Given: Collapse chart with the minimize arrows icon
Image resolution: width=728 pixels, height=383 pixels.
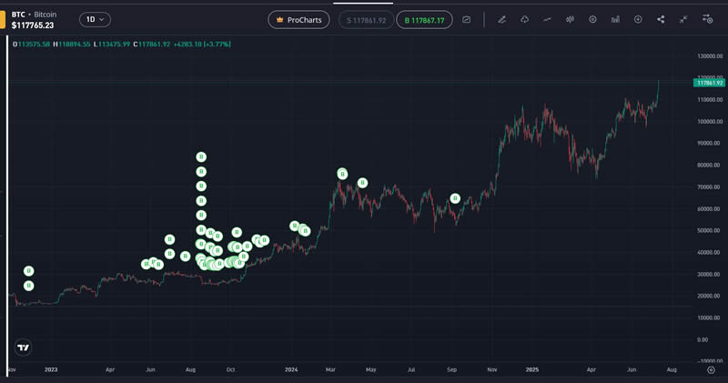Looking at the screenshot, I should (683, 19).
